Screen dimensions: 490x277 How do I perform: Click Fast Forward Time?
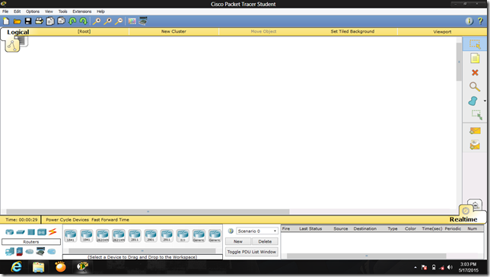pyautogui.click(x=110, y=220)
